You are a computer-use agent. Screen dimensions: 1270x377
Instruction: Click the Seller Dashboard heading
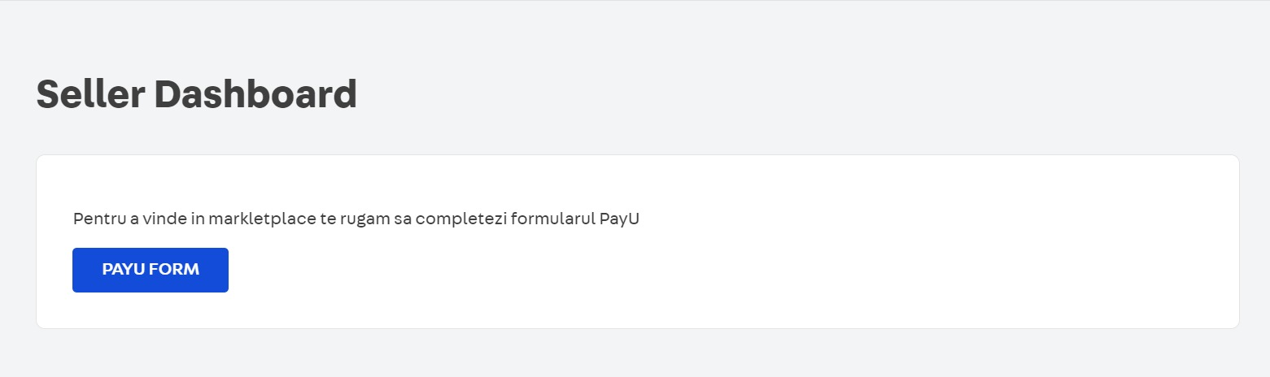click(197, 94)
